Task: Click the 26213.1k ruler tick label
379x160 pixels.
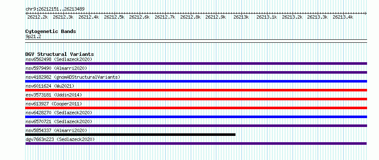Action: point(267,17)
